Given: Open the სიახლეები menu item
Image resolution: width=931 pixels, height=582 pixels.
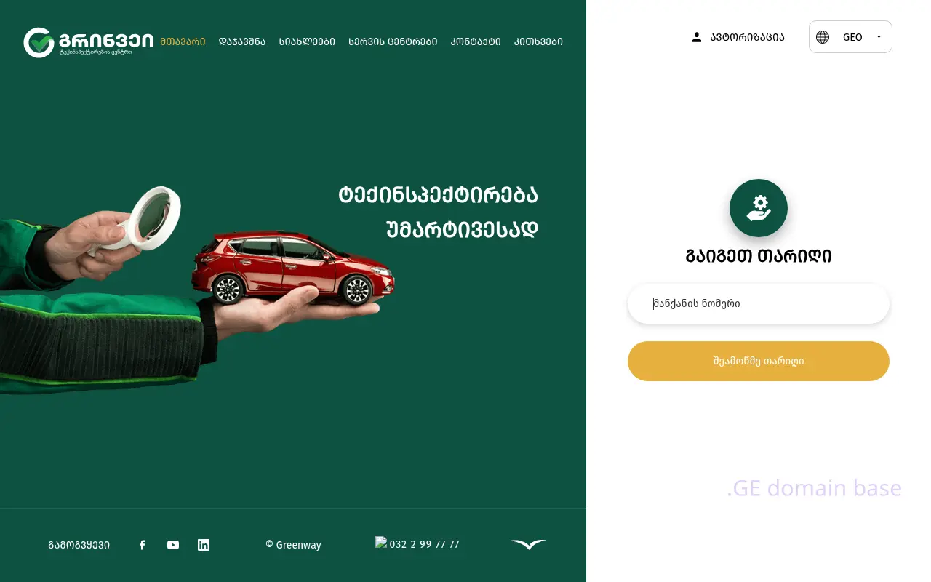Looking at the screenshot, I should 307,41.
